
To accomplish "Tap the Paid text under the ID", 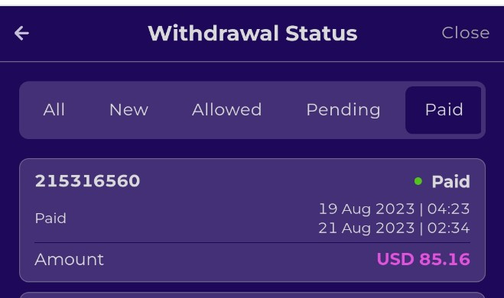I will coord(50,219).
